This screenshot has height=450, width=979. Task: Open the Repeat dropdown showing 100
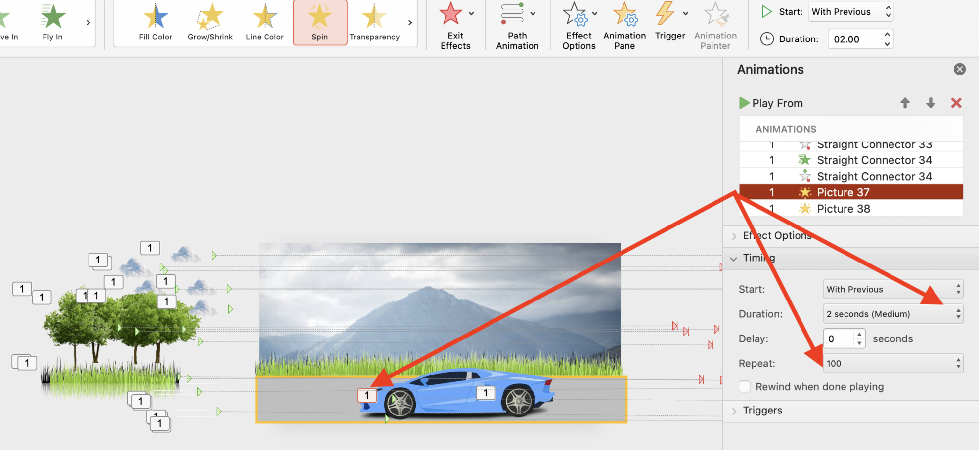[x=893, y=363]
